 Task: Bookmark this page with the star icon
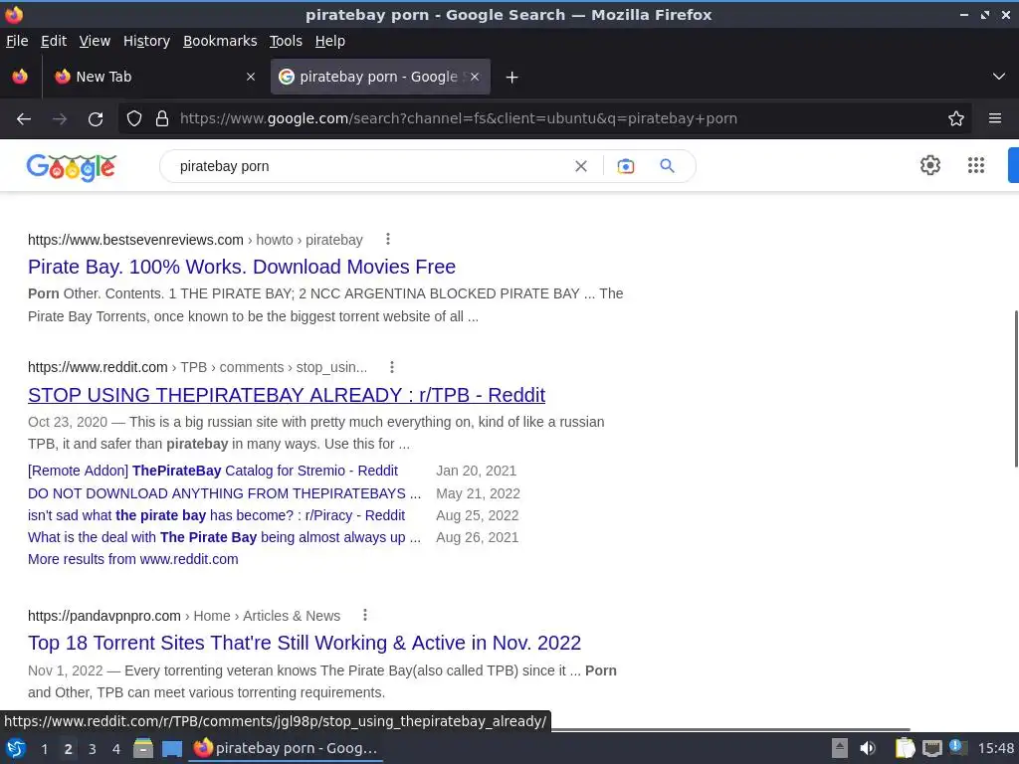pyautogui.click(x=956, y=119)
